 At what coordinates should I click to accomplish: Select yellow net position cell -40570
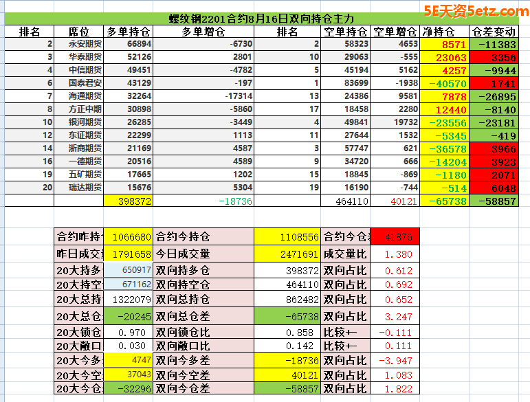coord(444,82)
